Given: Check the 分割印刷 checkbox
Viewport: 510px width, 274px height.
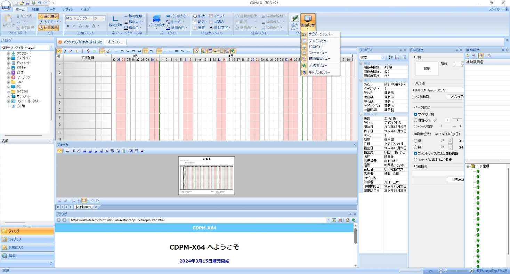Looking at the screenshot, I should pyautogui.click(x=414, y=97).
